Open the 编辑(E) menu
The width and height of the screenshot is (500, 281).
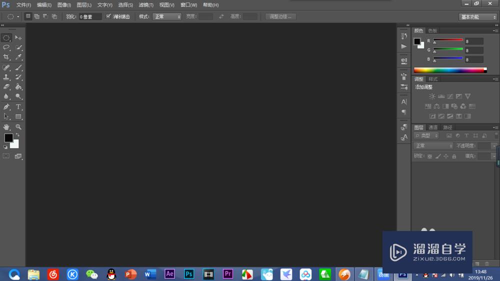(x=44, y=5)
